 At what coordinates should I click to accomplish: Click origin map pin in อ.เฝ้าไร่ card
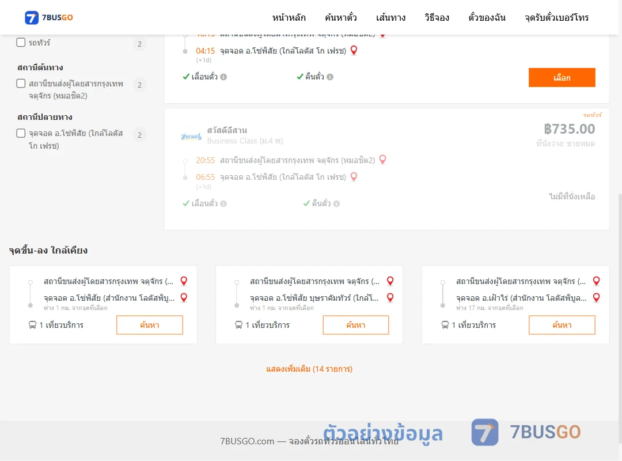596,281
